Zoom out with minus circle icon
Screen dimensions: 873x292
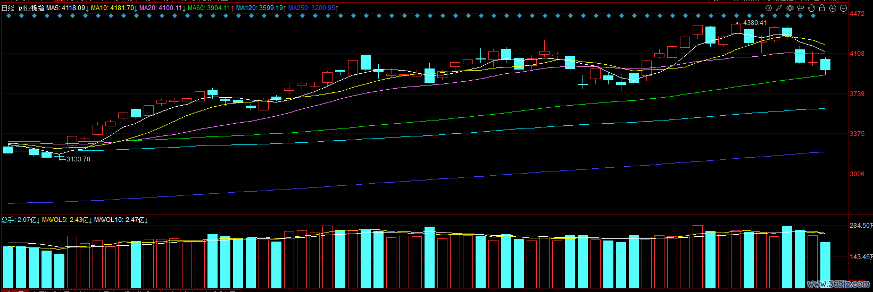point(843,8)
